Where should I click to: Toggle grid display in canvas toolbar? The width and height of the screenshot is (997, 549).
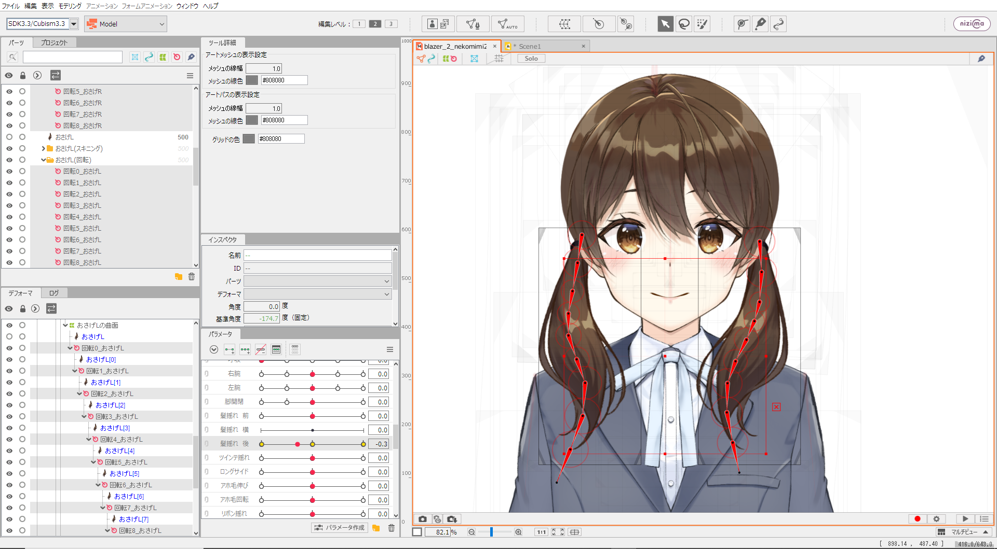pyautogui.click(x=499, y=59)
